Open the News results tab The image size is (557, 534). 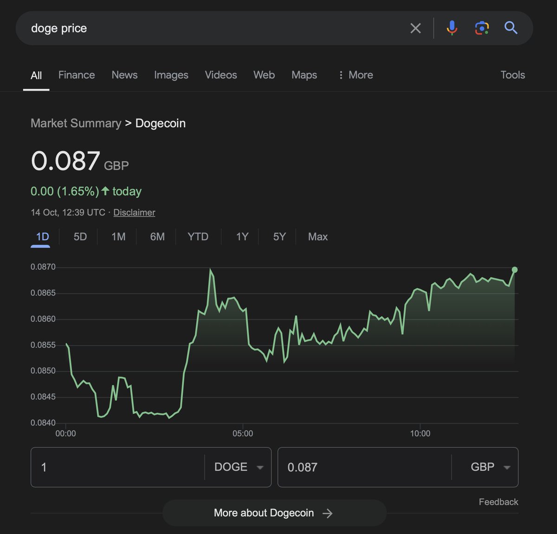124,75
